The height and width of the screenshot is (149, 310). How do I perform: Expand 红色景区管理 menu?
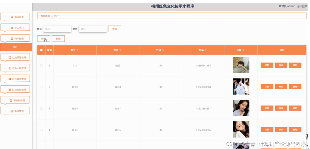pyautogui.click(x=15, y=57)
